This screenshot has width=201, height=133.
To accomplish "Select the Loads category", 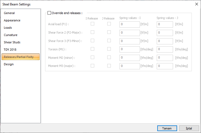I will click(8, 28).
